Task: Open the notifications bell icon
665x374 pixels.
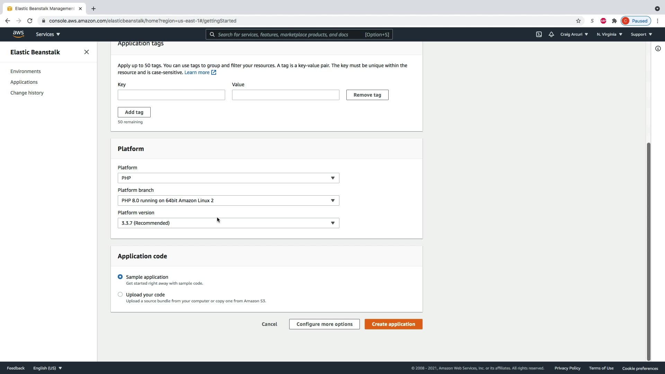Action: [x=551, y=34]
